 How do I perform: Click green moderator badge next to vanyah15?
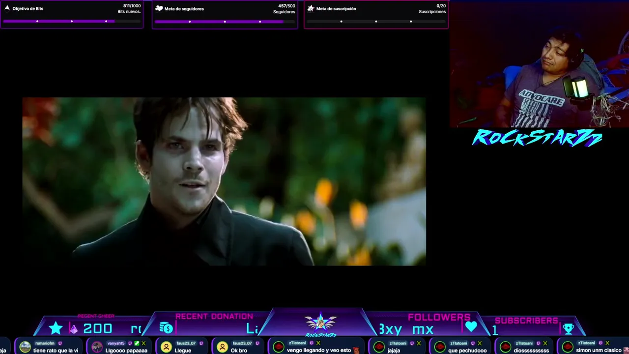point(137,343)
